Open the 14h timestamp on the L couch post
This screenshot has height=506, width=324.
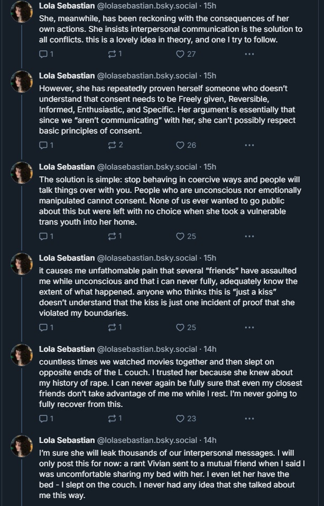tap(210, 349)
